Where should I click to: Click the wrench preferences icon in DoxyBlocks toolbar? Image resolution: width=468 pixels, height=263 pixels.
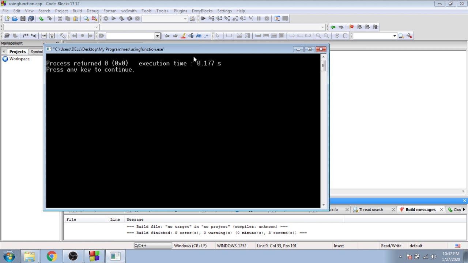click(63, 36)
